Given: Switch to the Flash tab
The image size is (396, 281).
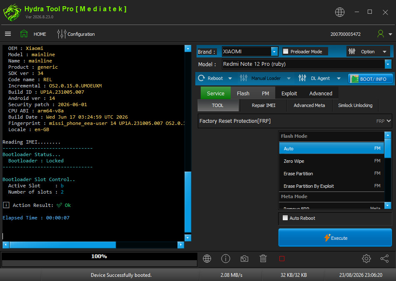Looking at the screenshot, I should (243, 93).
